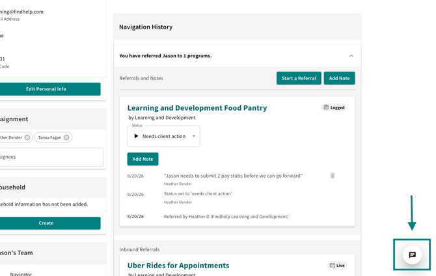Image resolution: width=436 pixels, height=276 pixels.
Task: Remove Heather Dender assignee chip
Action: [x=27, y=137]
